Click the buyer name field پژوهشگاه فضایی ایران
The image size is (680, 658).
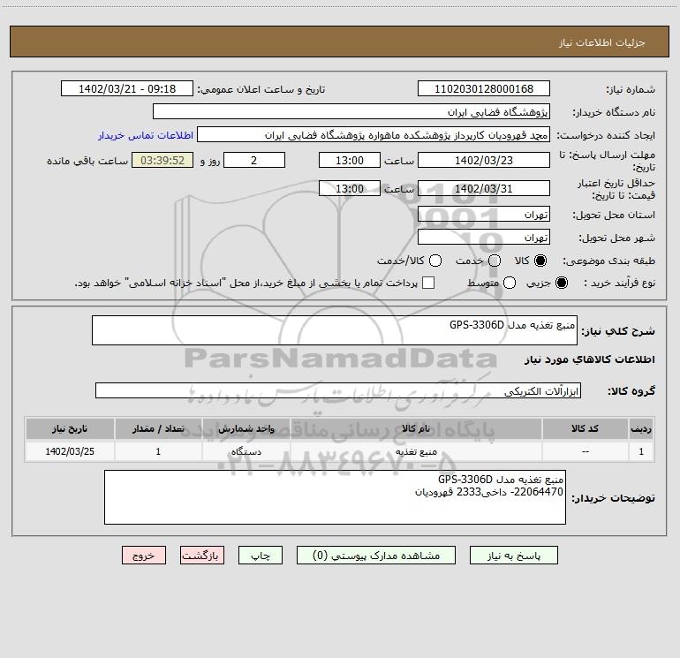pyautogui.click(x=351, y=111)
